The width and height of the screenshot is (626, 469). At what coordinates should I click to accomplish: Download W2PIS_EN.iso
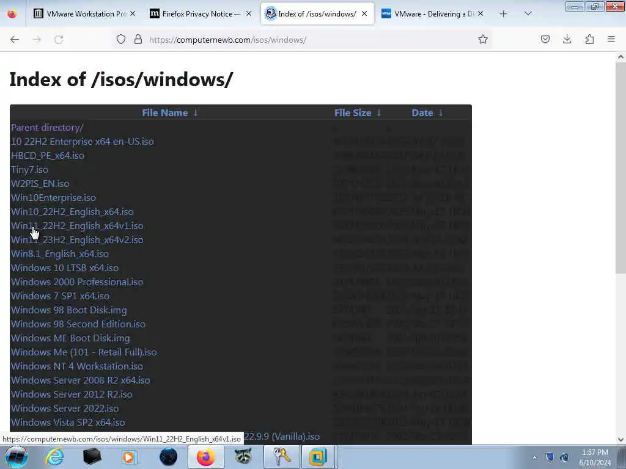coord(40,183)
